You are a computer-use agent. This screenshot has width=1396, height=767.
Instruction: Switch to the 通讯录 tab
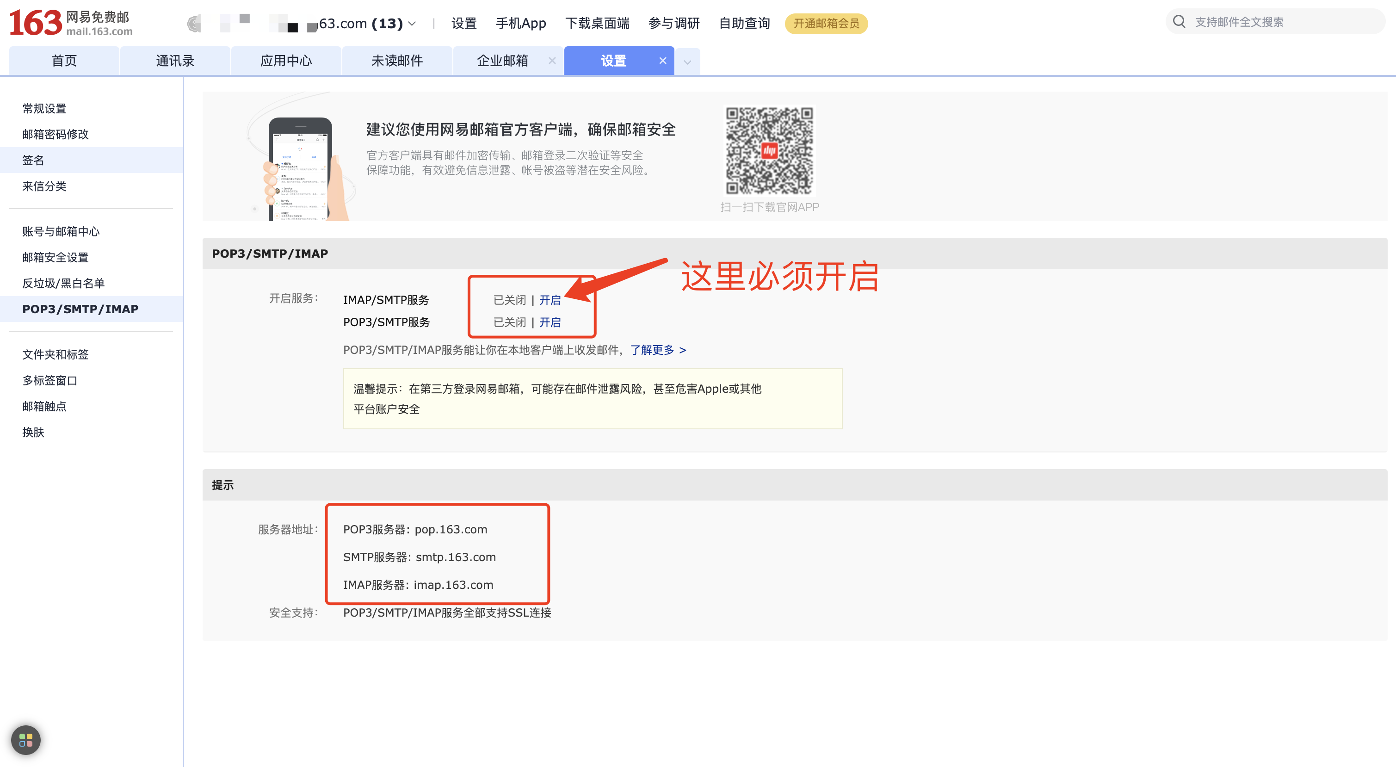tap(175, 61)
